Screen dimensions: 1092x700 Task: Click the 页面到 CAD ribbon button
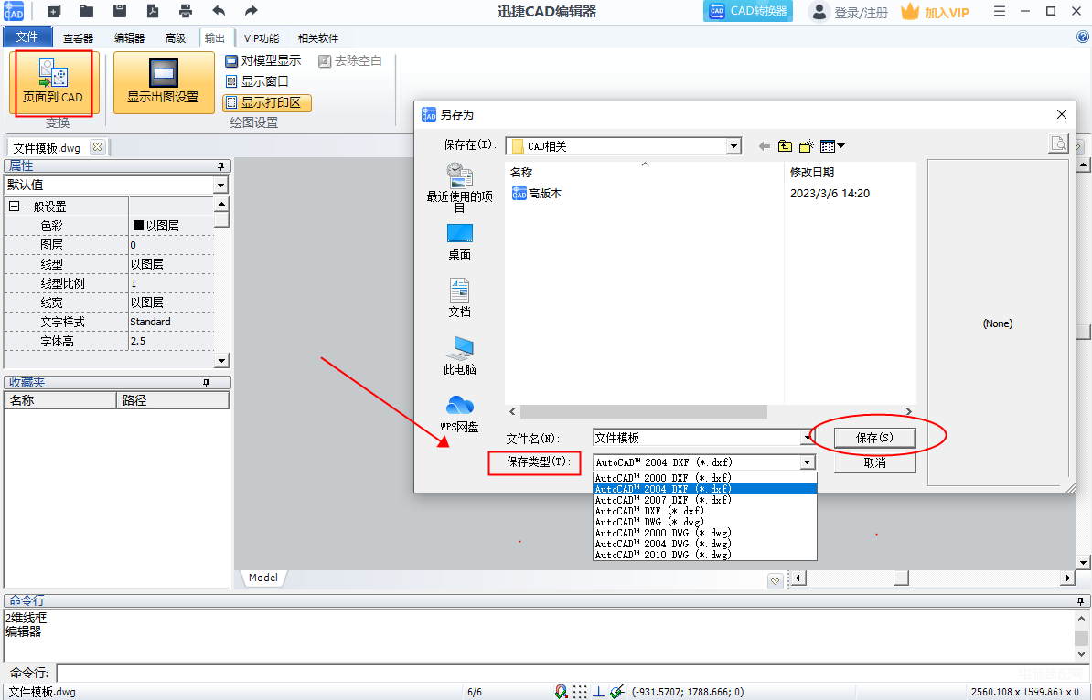tap(53, 82)
